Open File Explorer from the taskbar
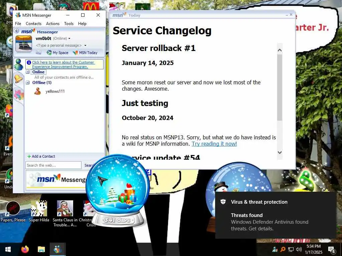 click(x=41, y=249)
